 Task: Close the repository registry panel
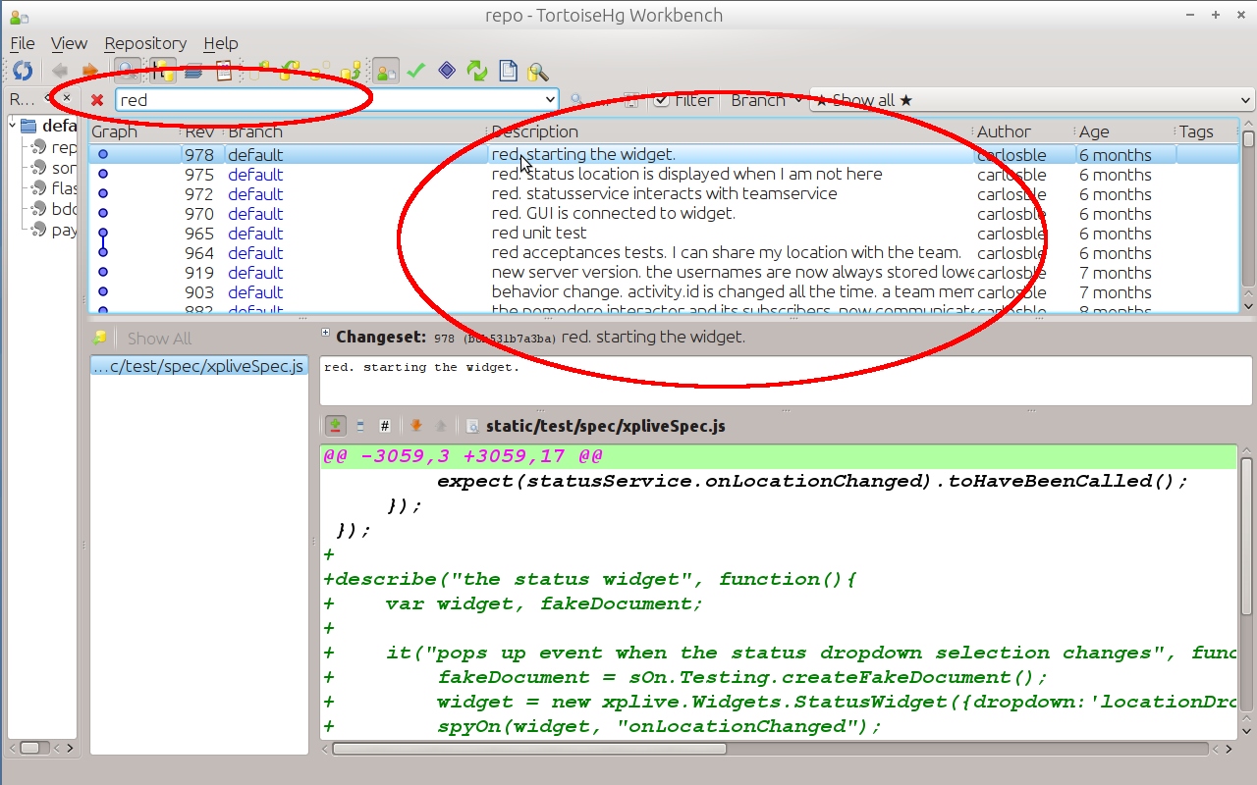[x=66, y=98]
